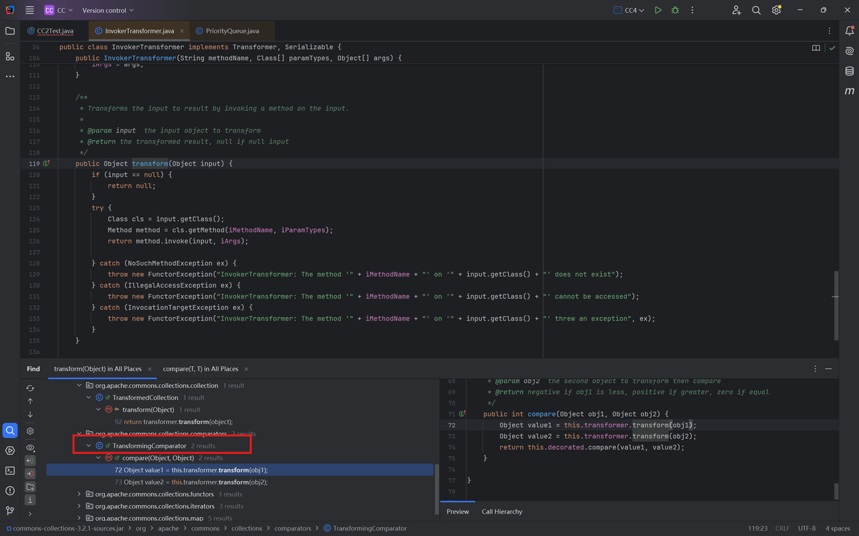Screen dimensions: 859x536
Task: Open the CC4 run configuration dropdown
Action: click(629, 10)
